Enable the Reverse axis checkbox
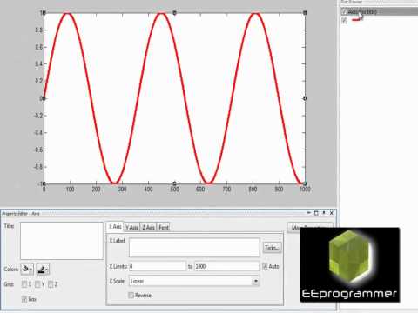418x313 pixels. [x=131, y=296]
